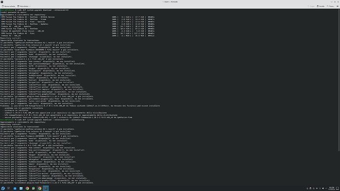
Task: Switch to the second Chrome taskbar icon
Action: [x=39, y=189]
